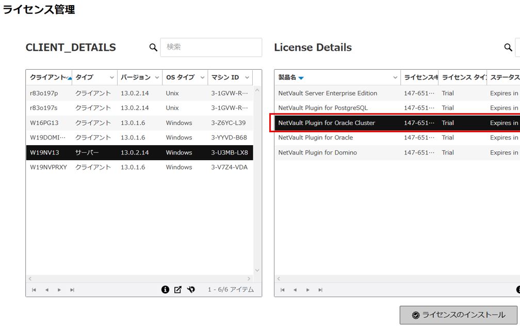This screenshot has height=326, width=520.
Task: Select client row r83o197s
Action: tap(139, 108)
